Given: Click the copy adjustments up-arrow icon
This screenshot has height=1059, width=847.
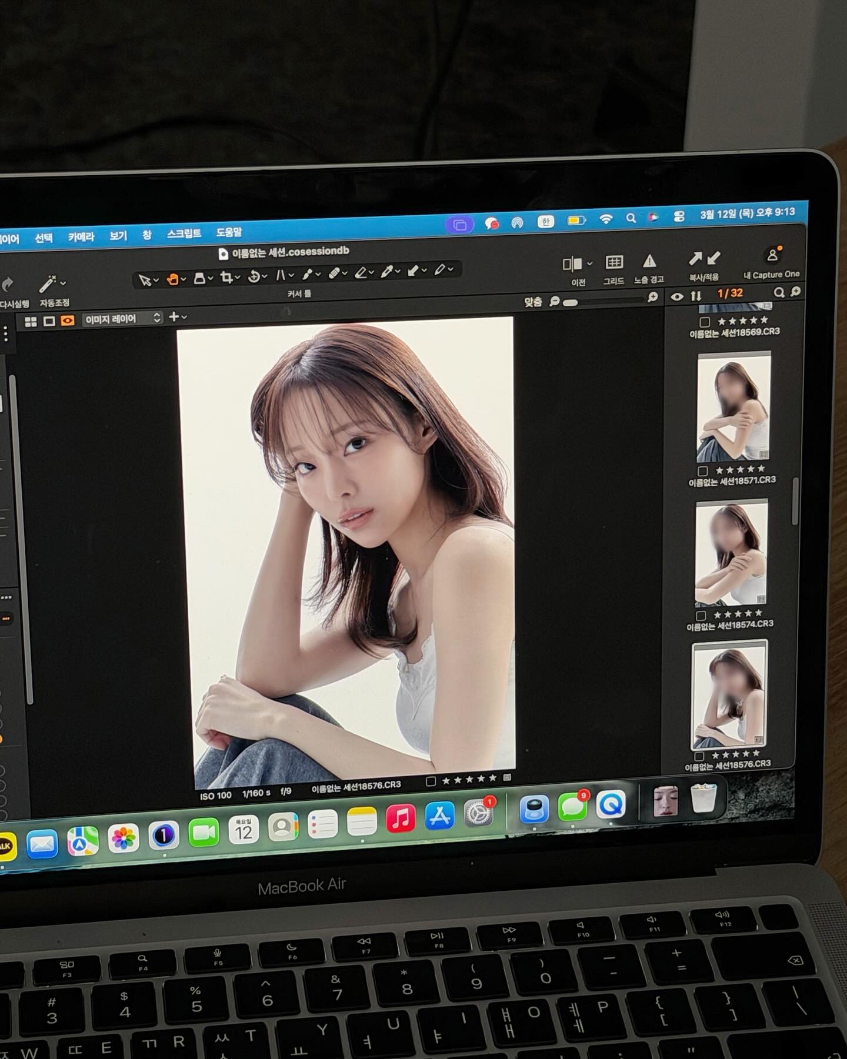Looking at the screenshot, I should click(x=695, y=259).
